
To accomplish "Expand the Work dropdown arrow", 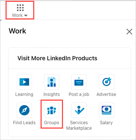I will [26, 15].
